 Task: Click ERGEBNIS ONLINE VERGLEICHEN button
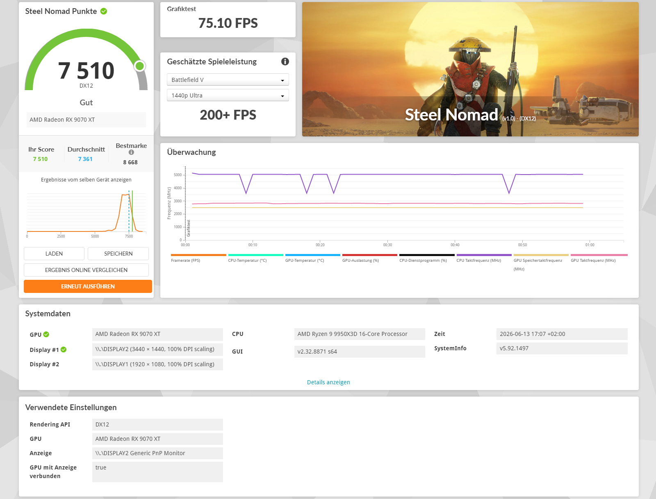click(x=86, y=270)
